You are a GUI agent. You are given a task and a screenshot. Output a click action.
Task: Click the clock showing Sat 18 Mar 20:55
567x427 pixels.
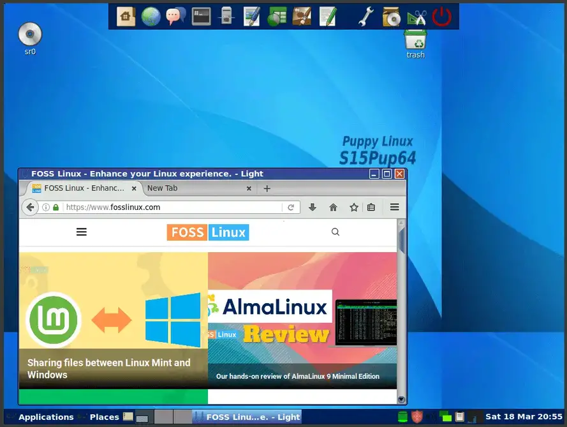click(x=524, y=417)
